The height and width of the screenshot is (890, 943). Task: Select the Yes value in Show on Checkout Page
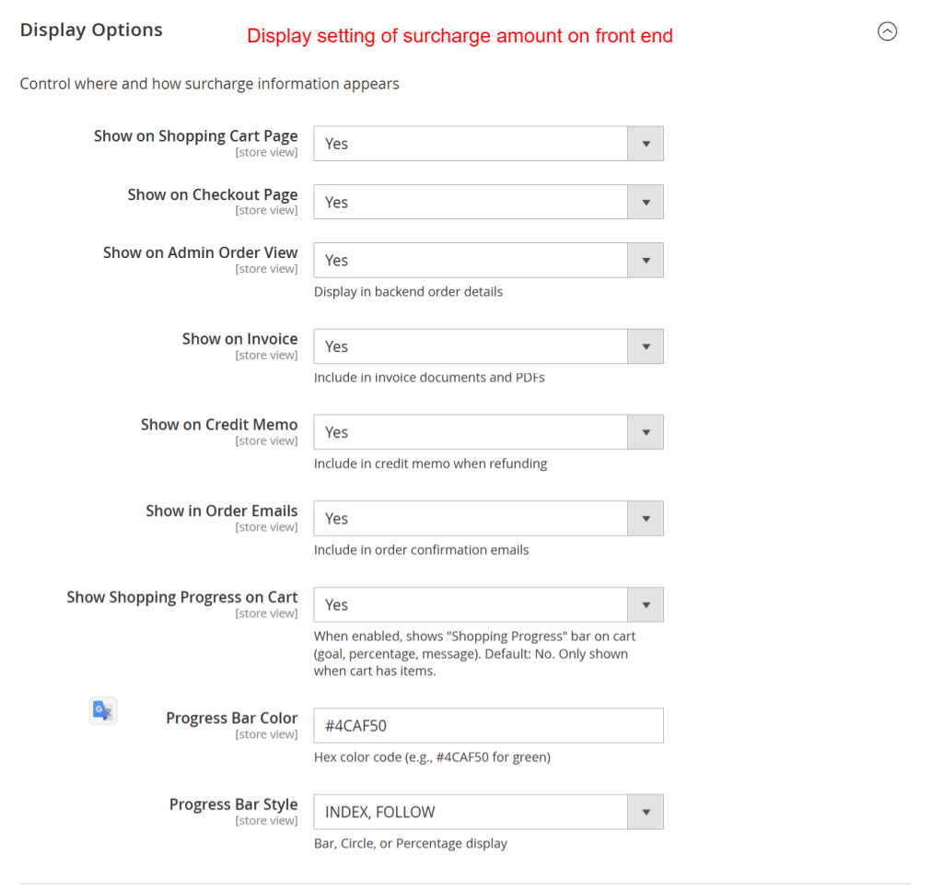336,202
